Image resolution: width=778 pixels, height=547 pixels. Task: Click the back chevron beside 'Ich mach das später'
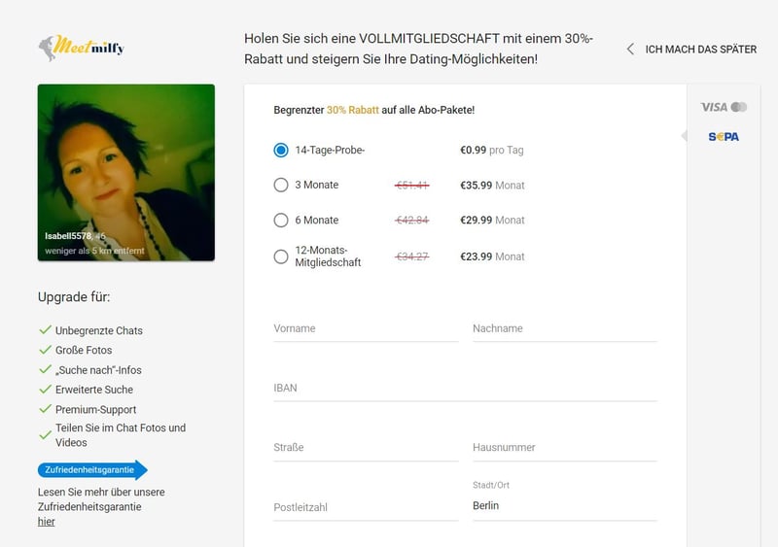[x=630, y=50]
